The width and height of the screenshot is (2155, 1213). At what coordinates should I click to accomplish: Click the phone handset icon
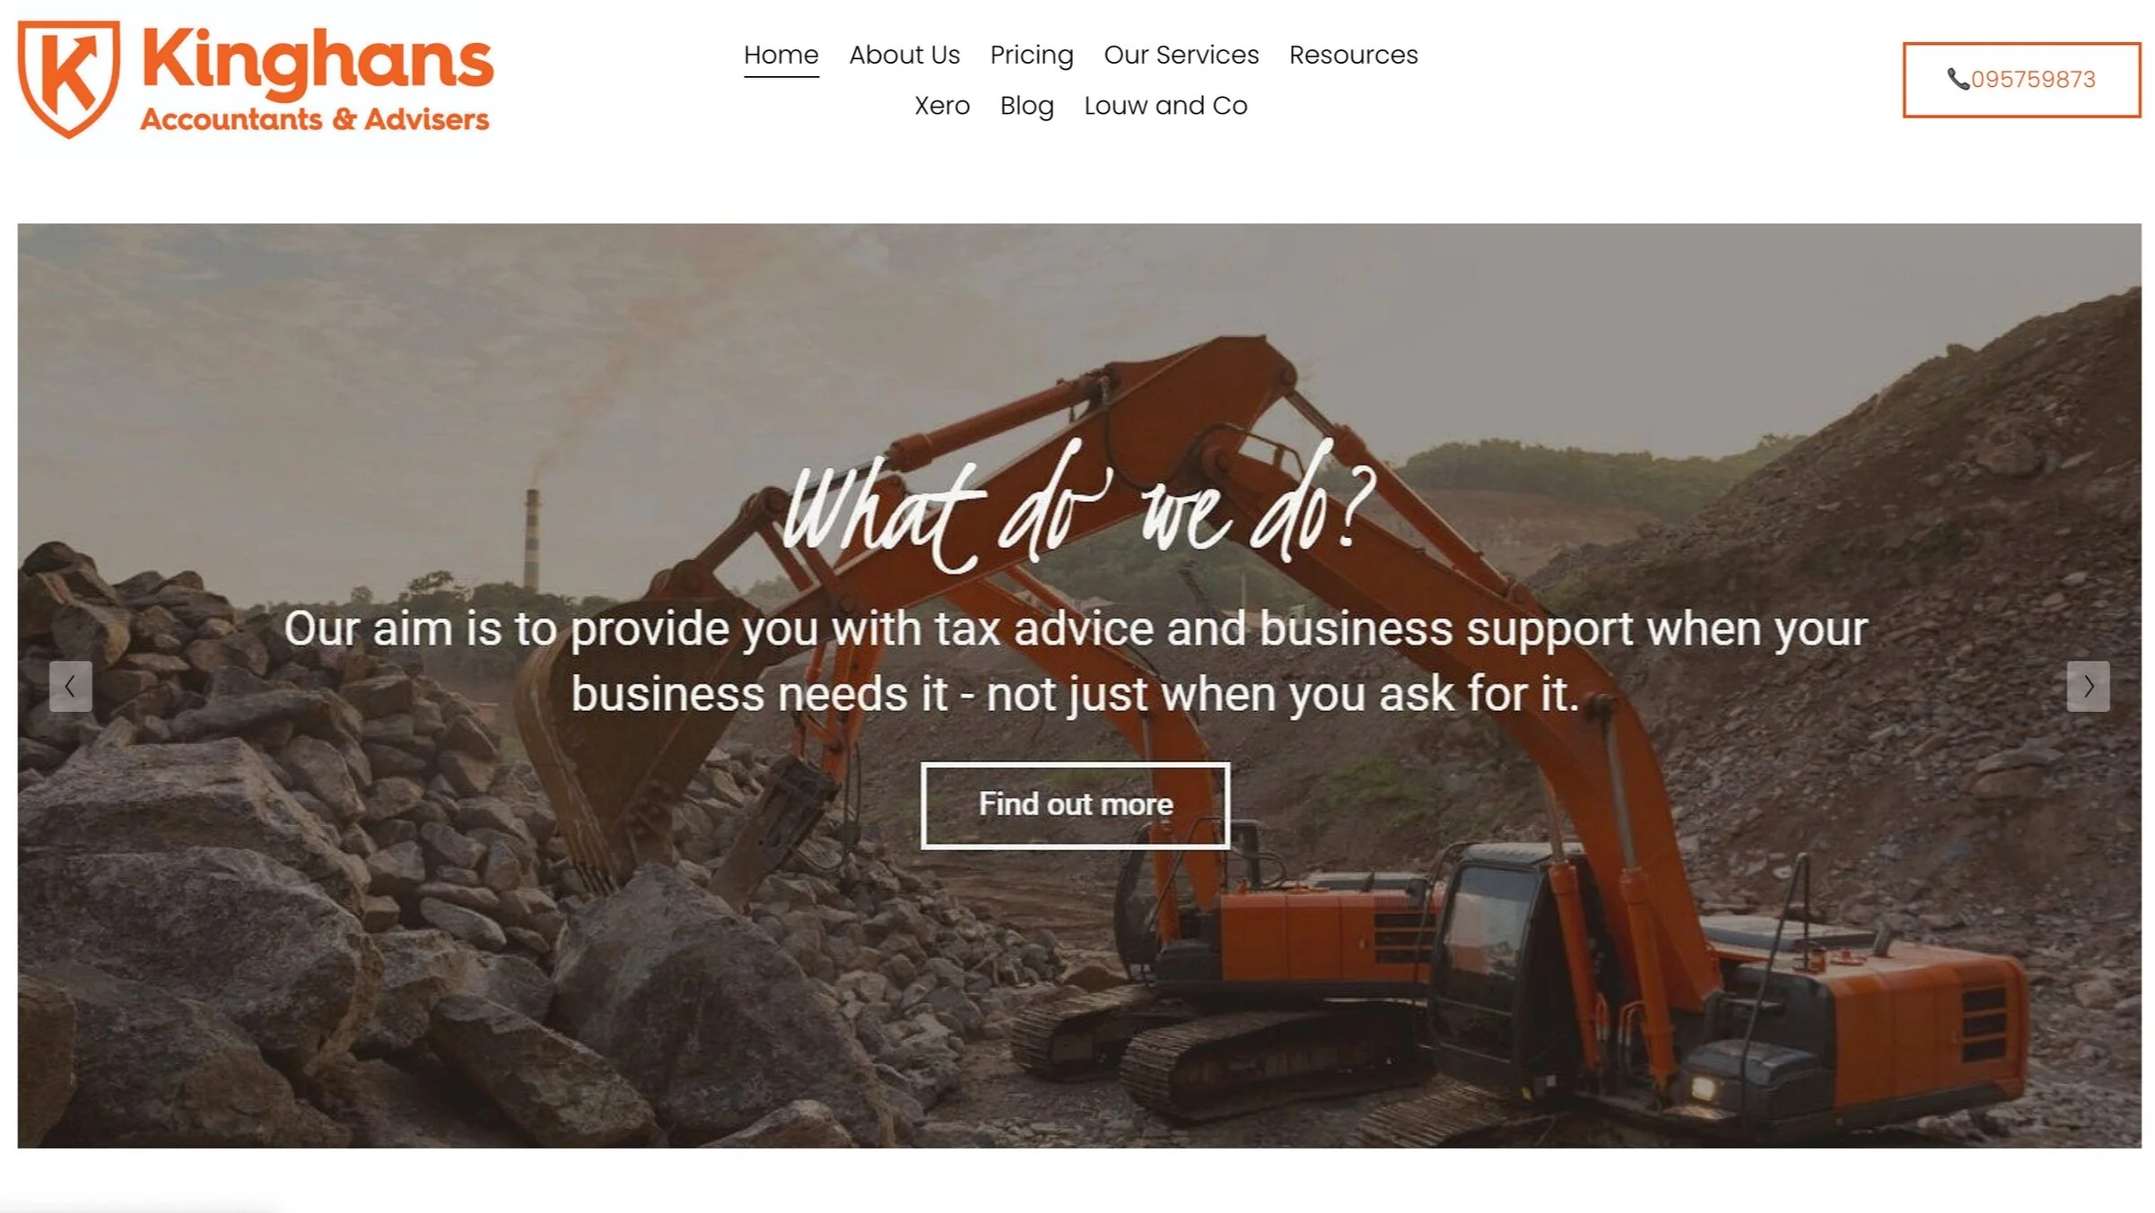pos(1958,80)
